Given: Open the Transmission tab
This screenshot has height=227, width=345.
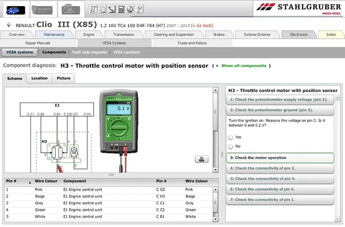Looking at the screenshot, I should [123, 35].
